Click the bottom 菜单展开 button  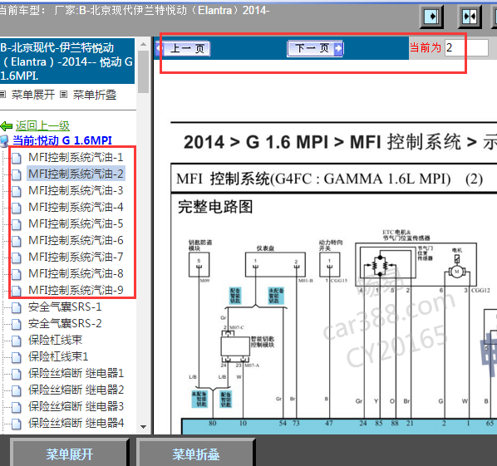tap(70, 454)
